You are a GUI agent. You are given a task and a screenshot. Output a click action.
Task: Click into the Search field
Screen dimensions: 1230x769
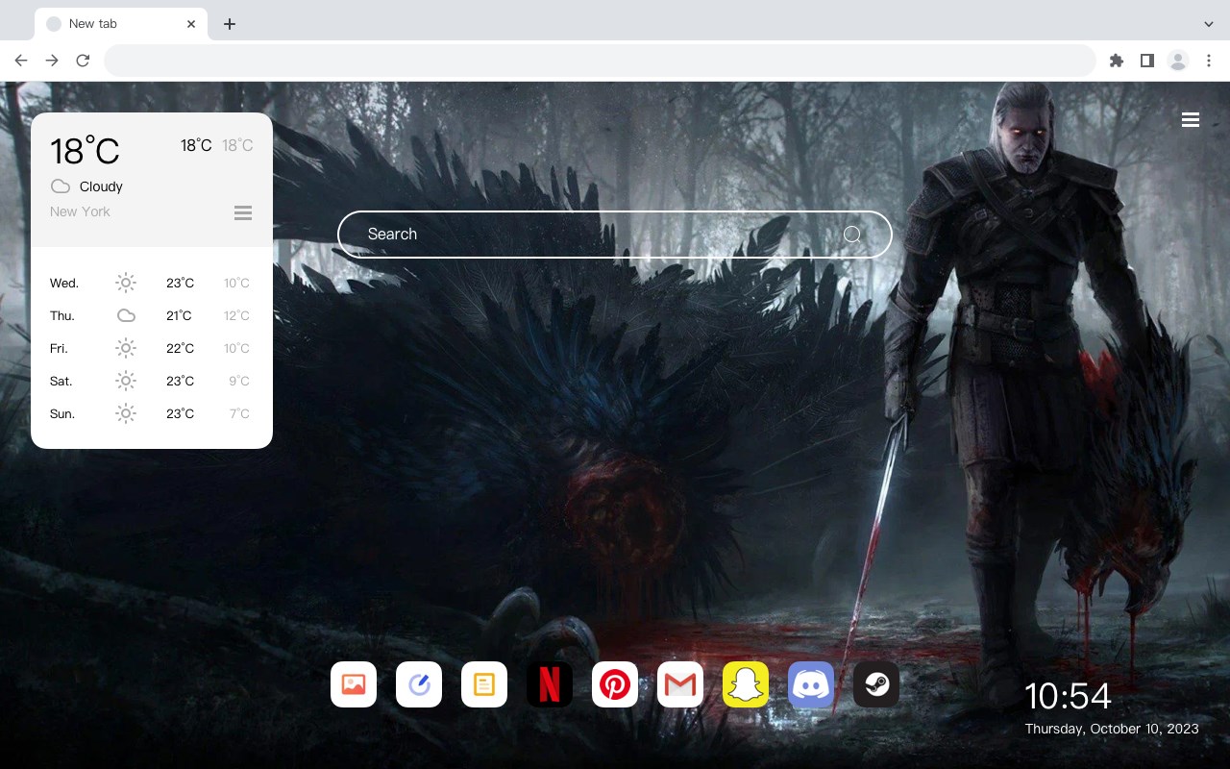tap(615, 235)
